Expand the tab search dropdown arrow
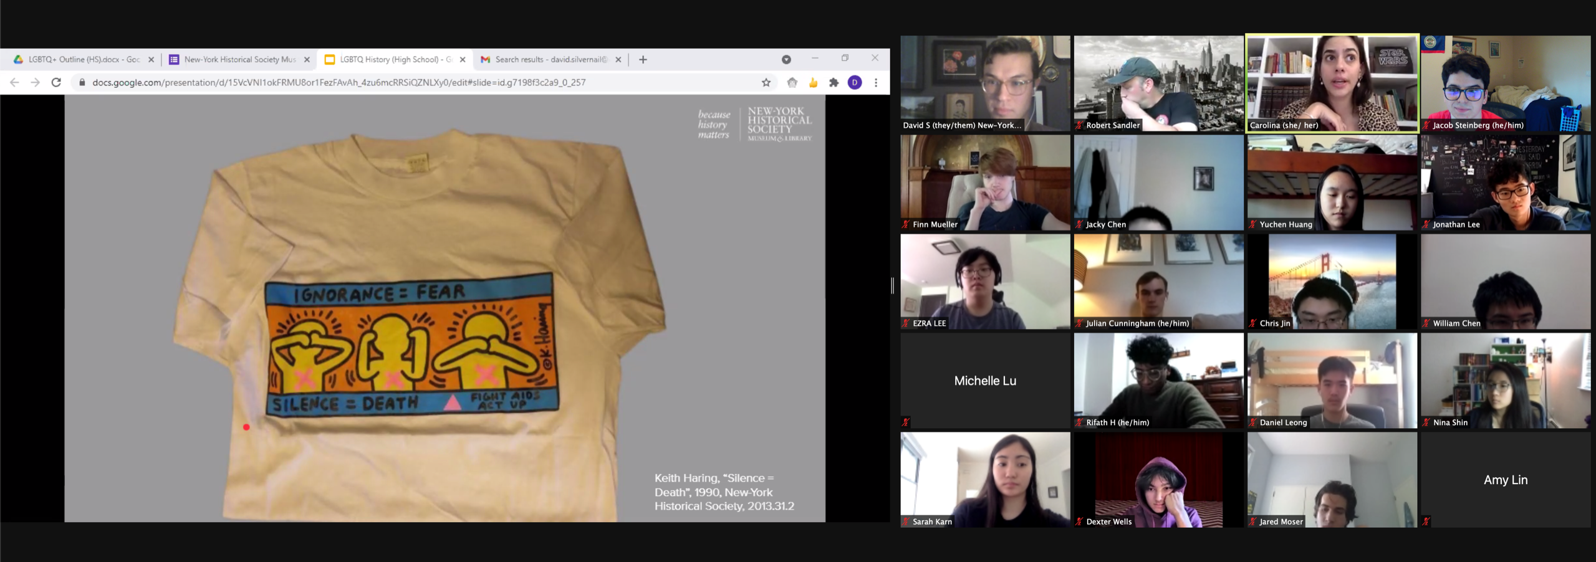Screen dimensions: 1596x562 (x=786, y=60)
